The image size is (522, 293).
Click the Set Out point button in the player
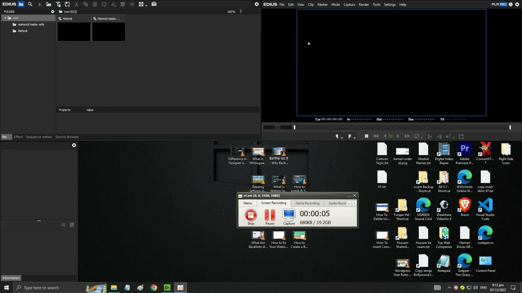[x=350, y=136]
